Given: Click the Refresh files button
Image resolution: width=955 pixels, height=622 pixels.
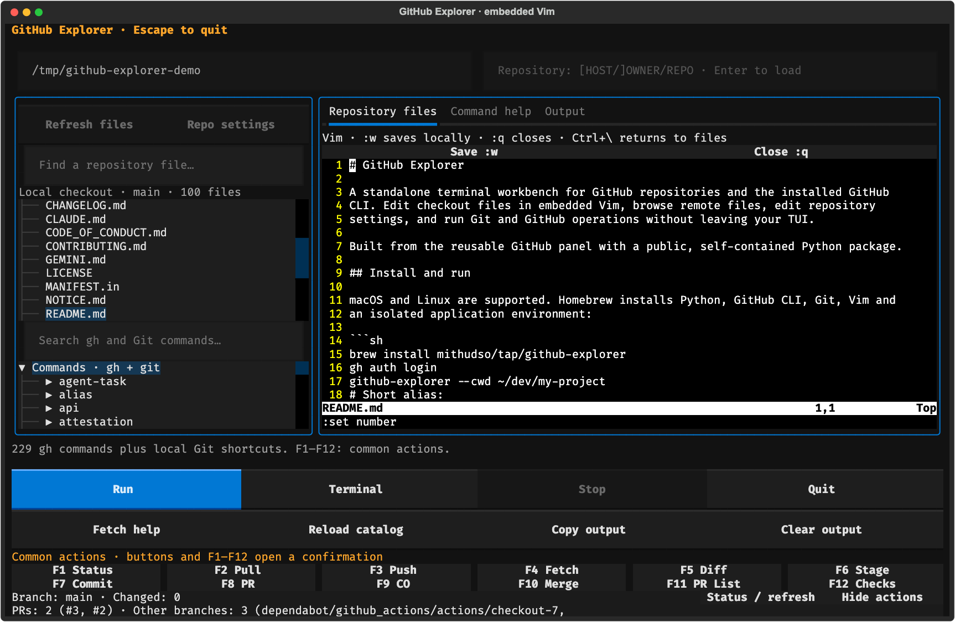Looking at the screenshot, I should pyautogui.click(x=89, y=125).
